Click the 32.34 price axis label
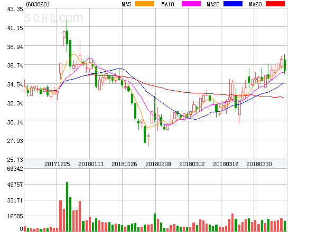Viewport: 317px width, 232px height. (x=15, y=103)
